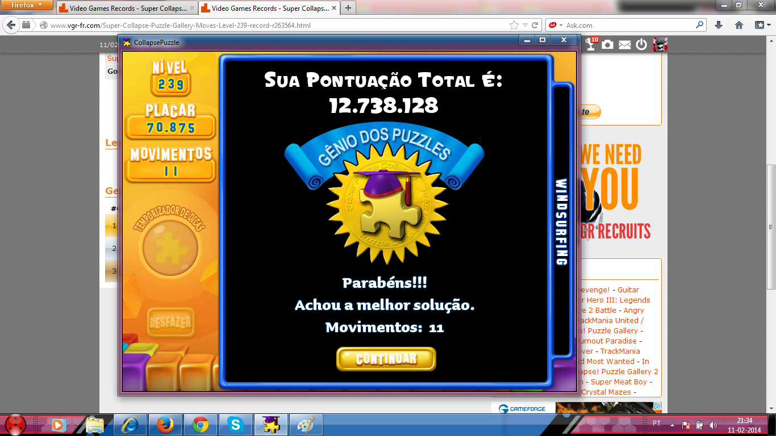The image size is (776, 436).
Task: Click the camera icon on the site header
Action: 608,45
